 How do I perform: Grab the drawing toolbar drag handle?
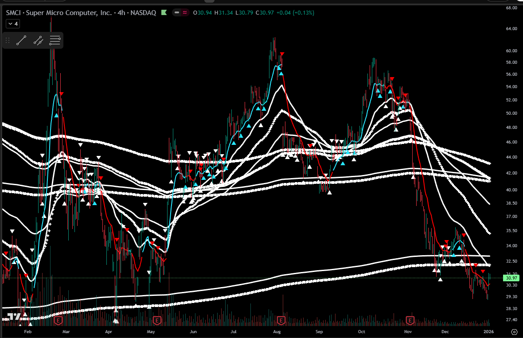coord(8,41)
